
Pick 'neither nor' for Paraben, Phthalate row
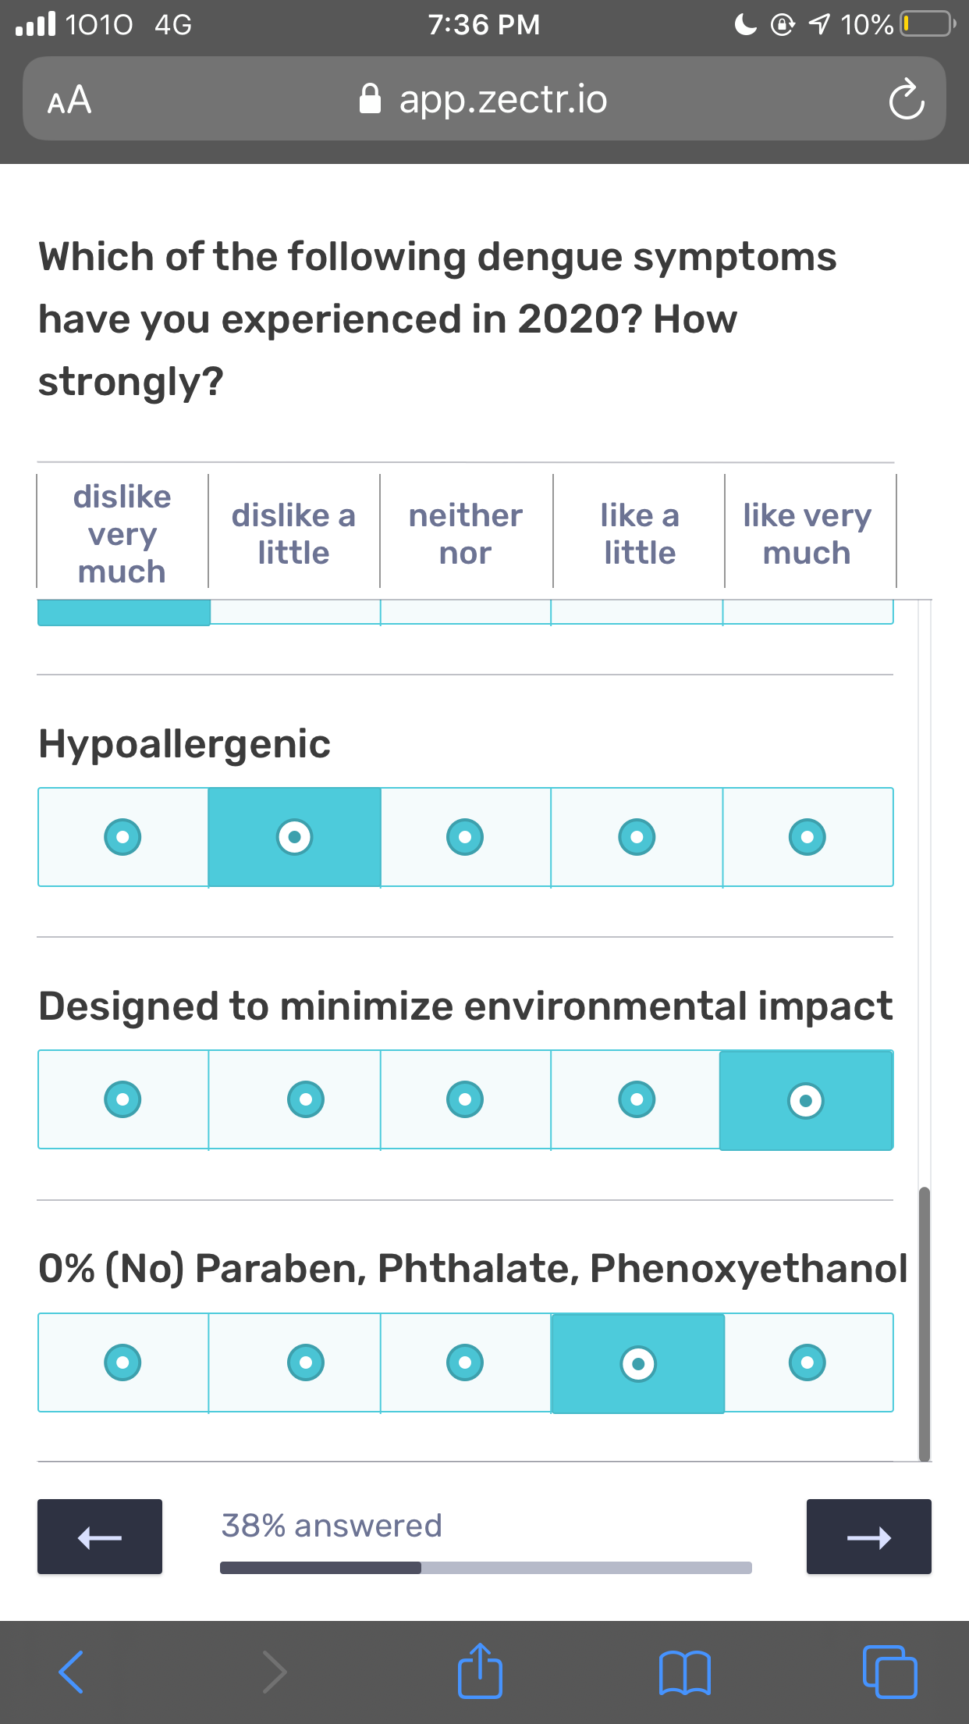click(x=465, y=1362)
